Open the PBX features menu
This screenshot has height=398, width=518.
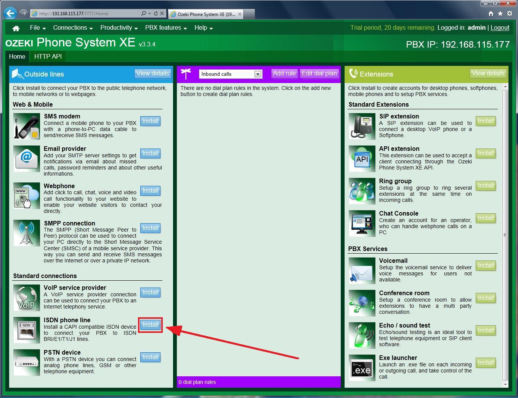[x=166, y=28]
